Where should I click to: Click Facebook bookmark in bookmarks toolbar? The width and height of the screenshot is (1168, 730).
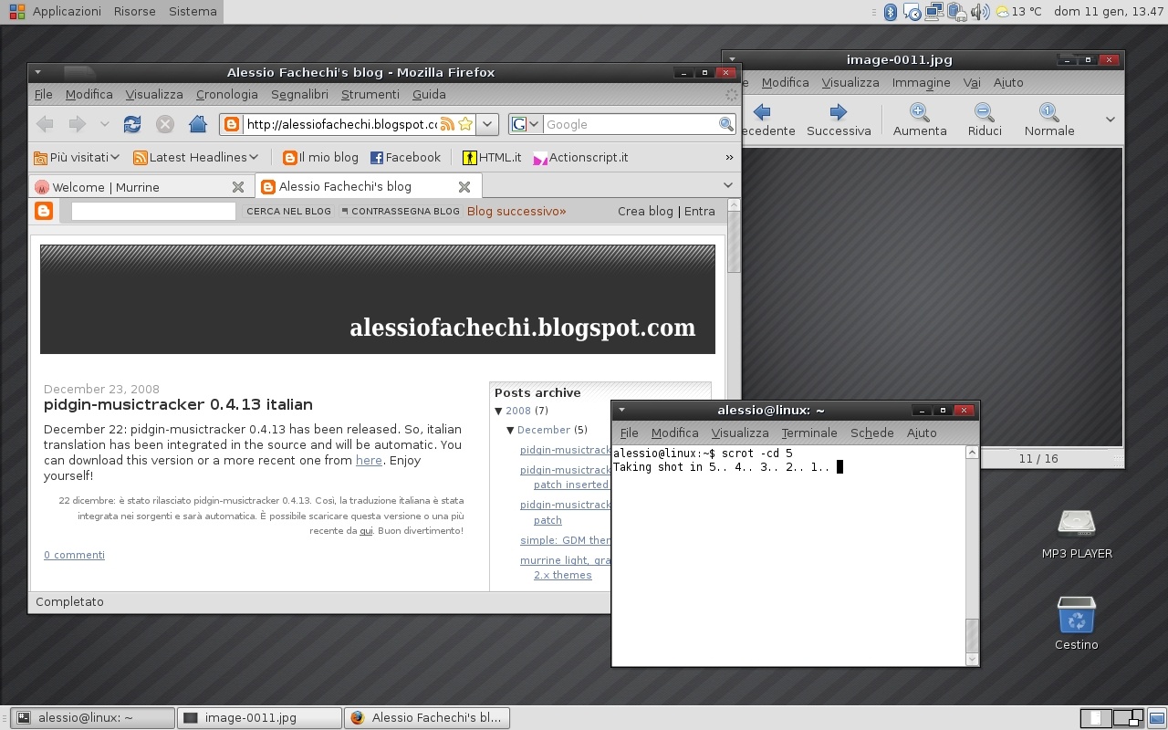tap(405, 157)
